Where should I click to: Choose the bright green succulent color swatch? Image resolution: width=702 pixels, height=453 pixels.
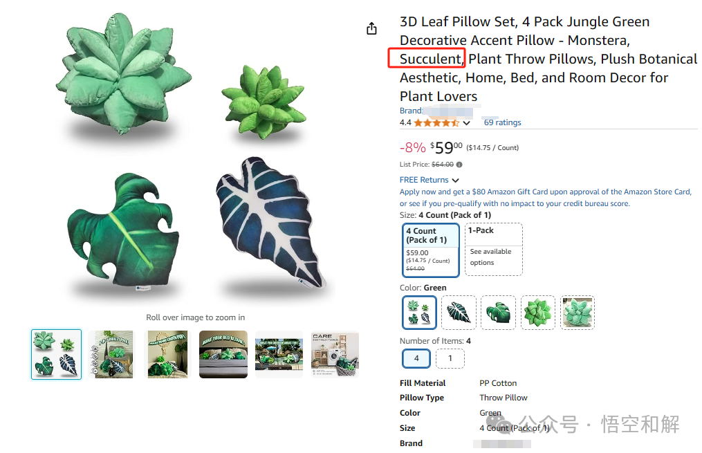coord(537,313)
